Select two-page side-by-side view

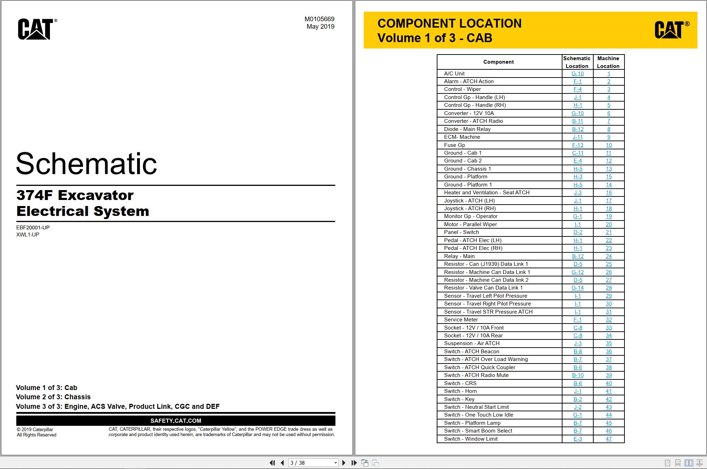tap(689, 463)
